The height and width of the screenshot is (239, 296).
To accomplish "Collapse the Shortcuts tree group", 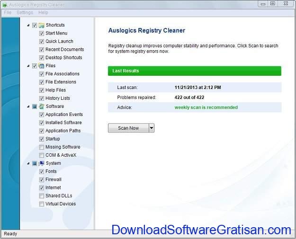I will click(x=28, y=25).
